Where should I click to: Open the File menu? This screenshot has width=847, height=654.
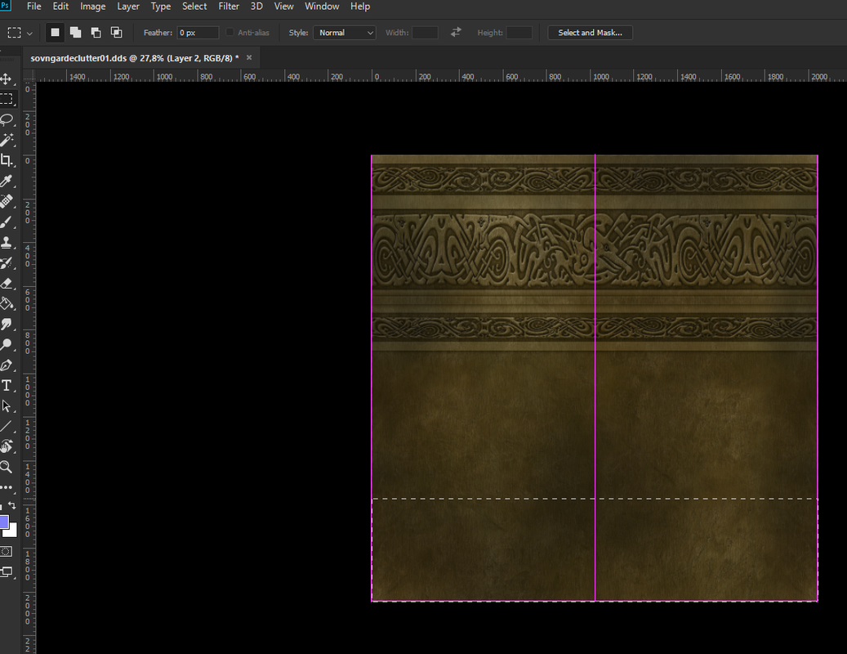click(x=34, y=7)
